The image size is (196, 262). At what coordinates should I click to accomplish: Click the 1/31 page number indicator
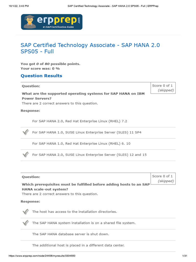[185, 256]
